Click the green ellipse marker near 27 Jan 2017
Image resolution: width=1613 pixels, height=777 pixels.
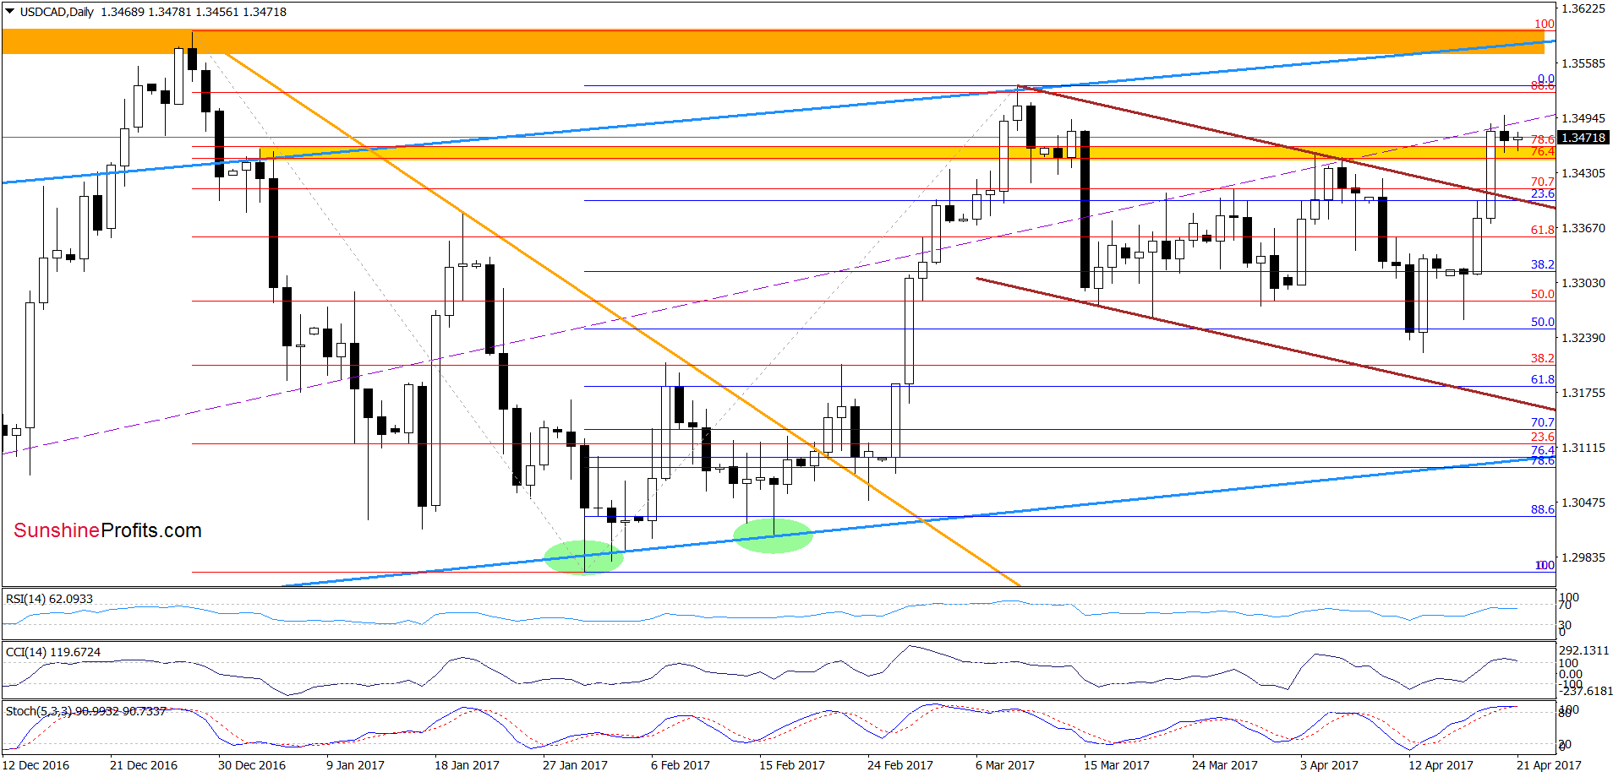tap(583, 557)
